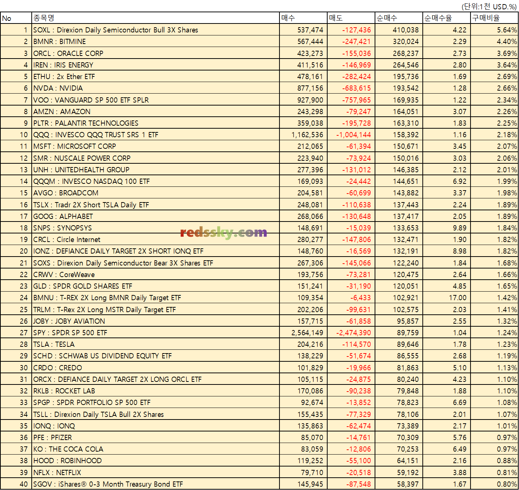Click SGOV : iShares 0-3 Month Treasury cell
This screenshot has width=519, height=490.
click(156, 484)
